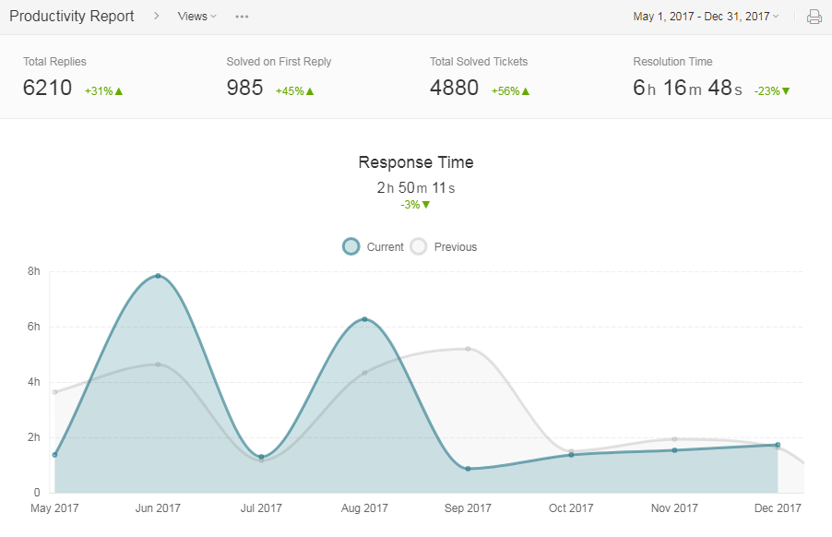Click the Jun 2017 axis label
Image resolution: width=832 pixels, height=537 pixels.
[158, 508]
